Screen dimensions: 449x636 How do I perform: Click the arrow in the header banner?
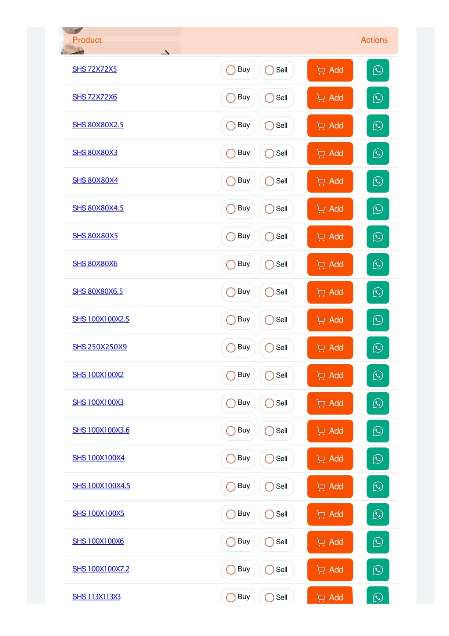pyautogui.click(x=165, y=53)
